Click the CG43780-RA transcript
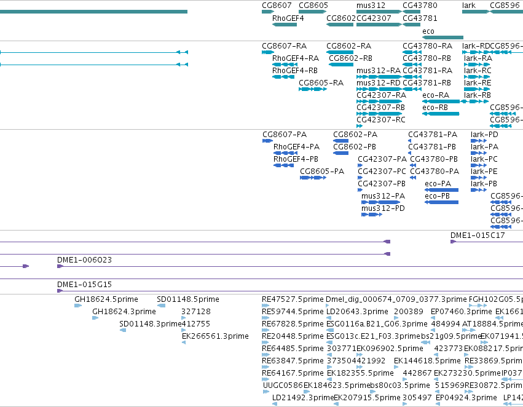Screen dimensions: 523x407 point(412,52)
